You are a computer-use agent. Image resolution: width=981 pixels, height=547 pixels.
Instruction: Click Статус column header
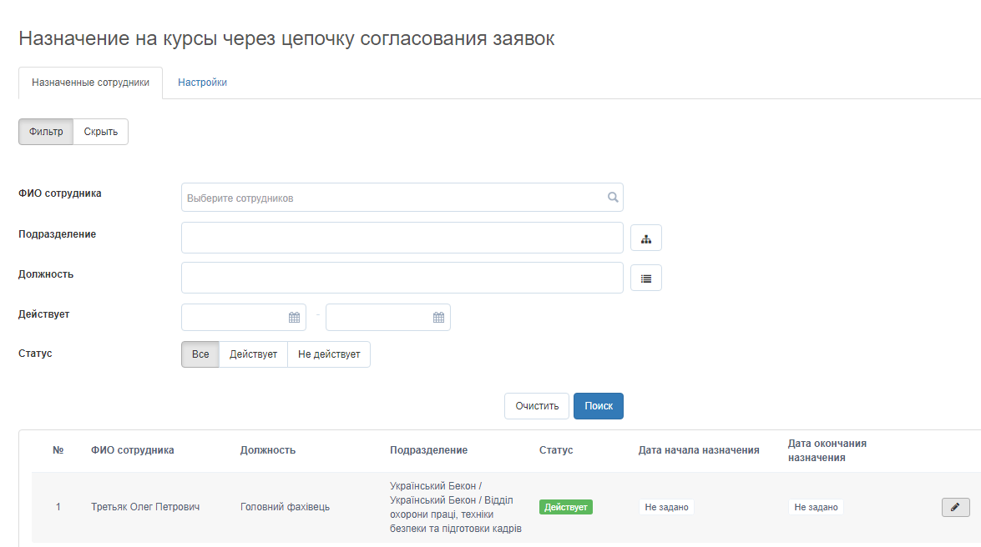click(x=556, y=450)
